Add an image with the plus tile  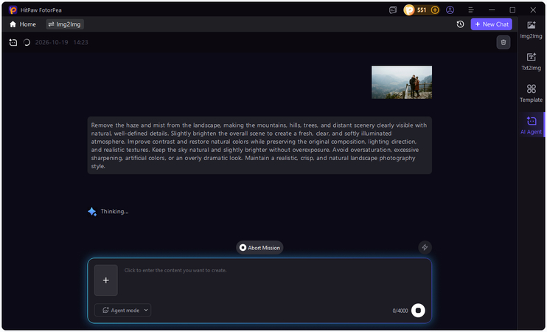106,280
